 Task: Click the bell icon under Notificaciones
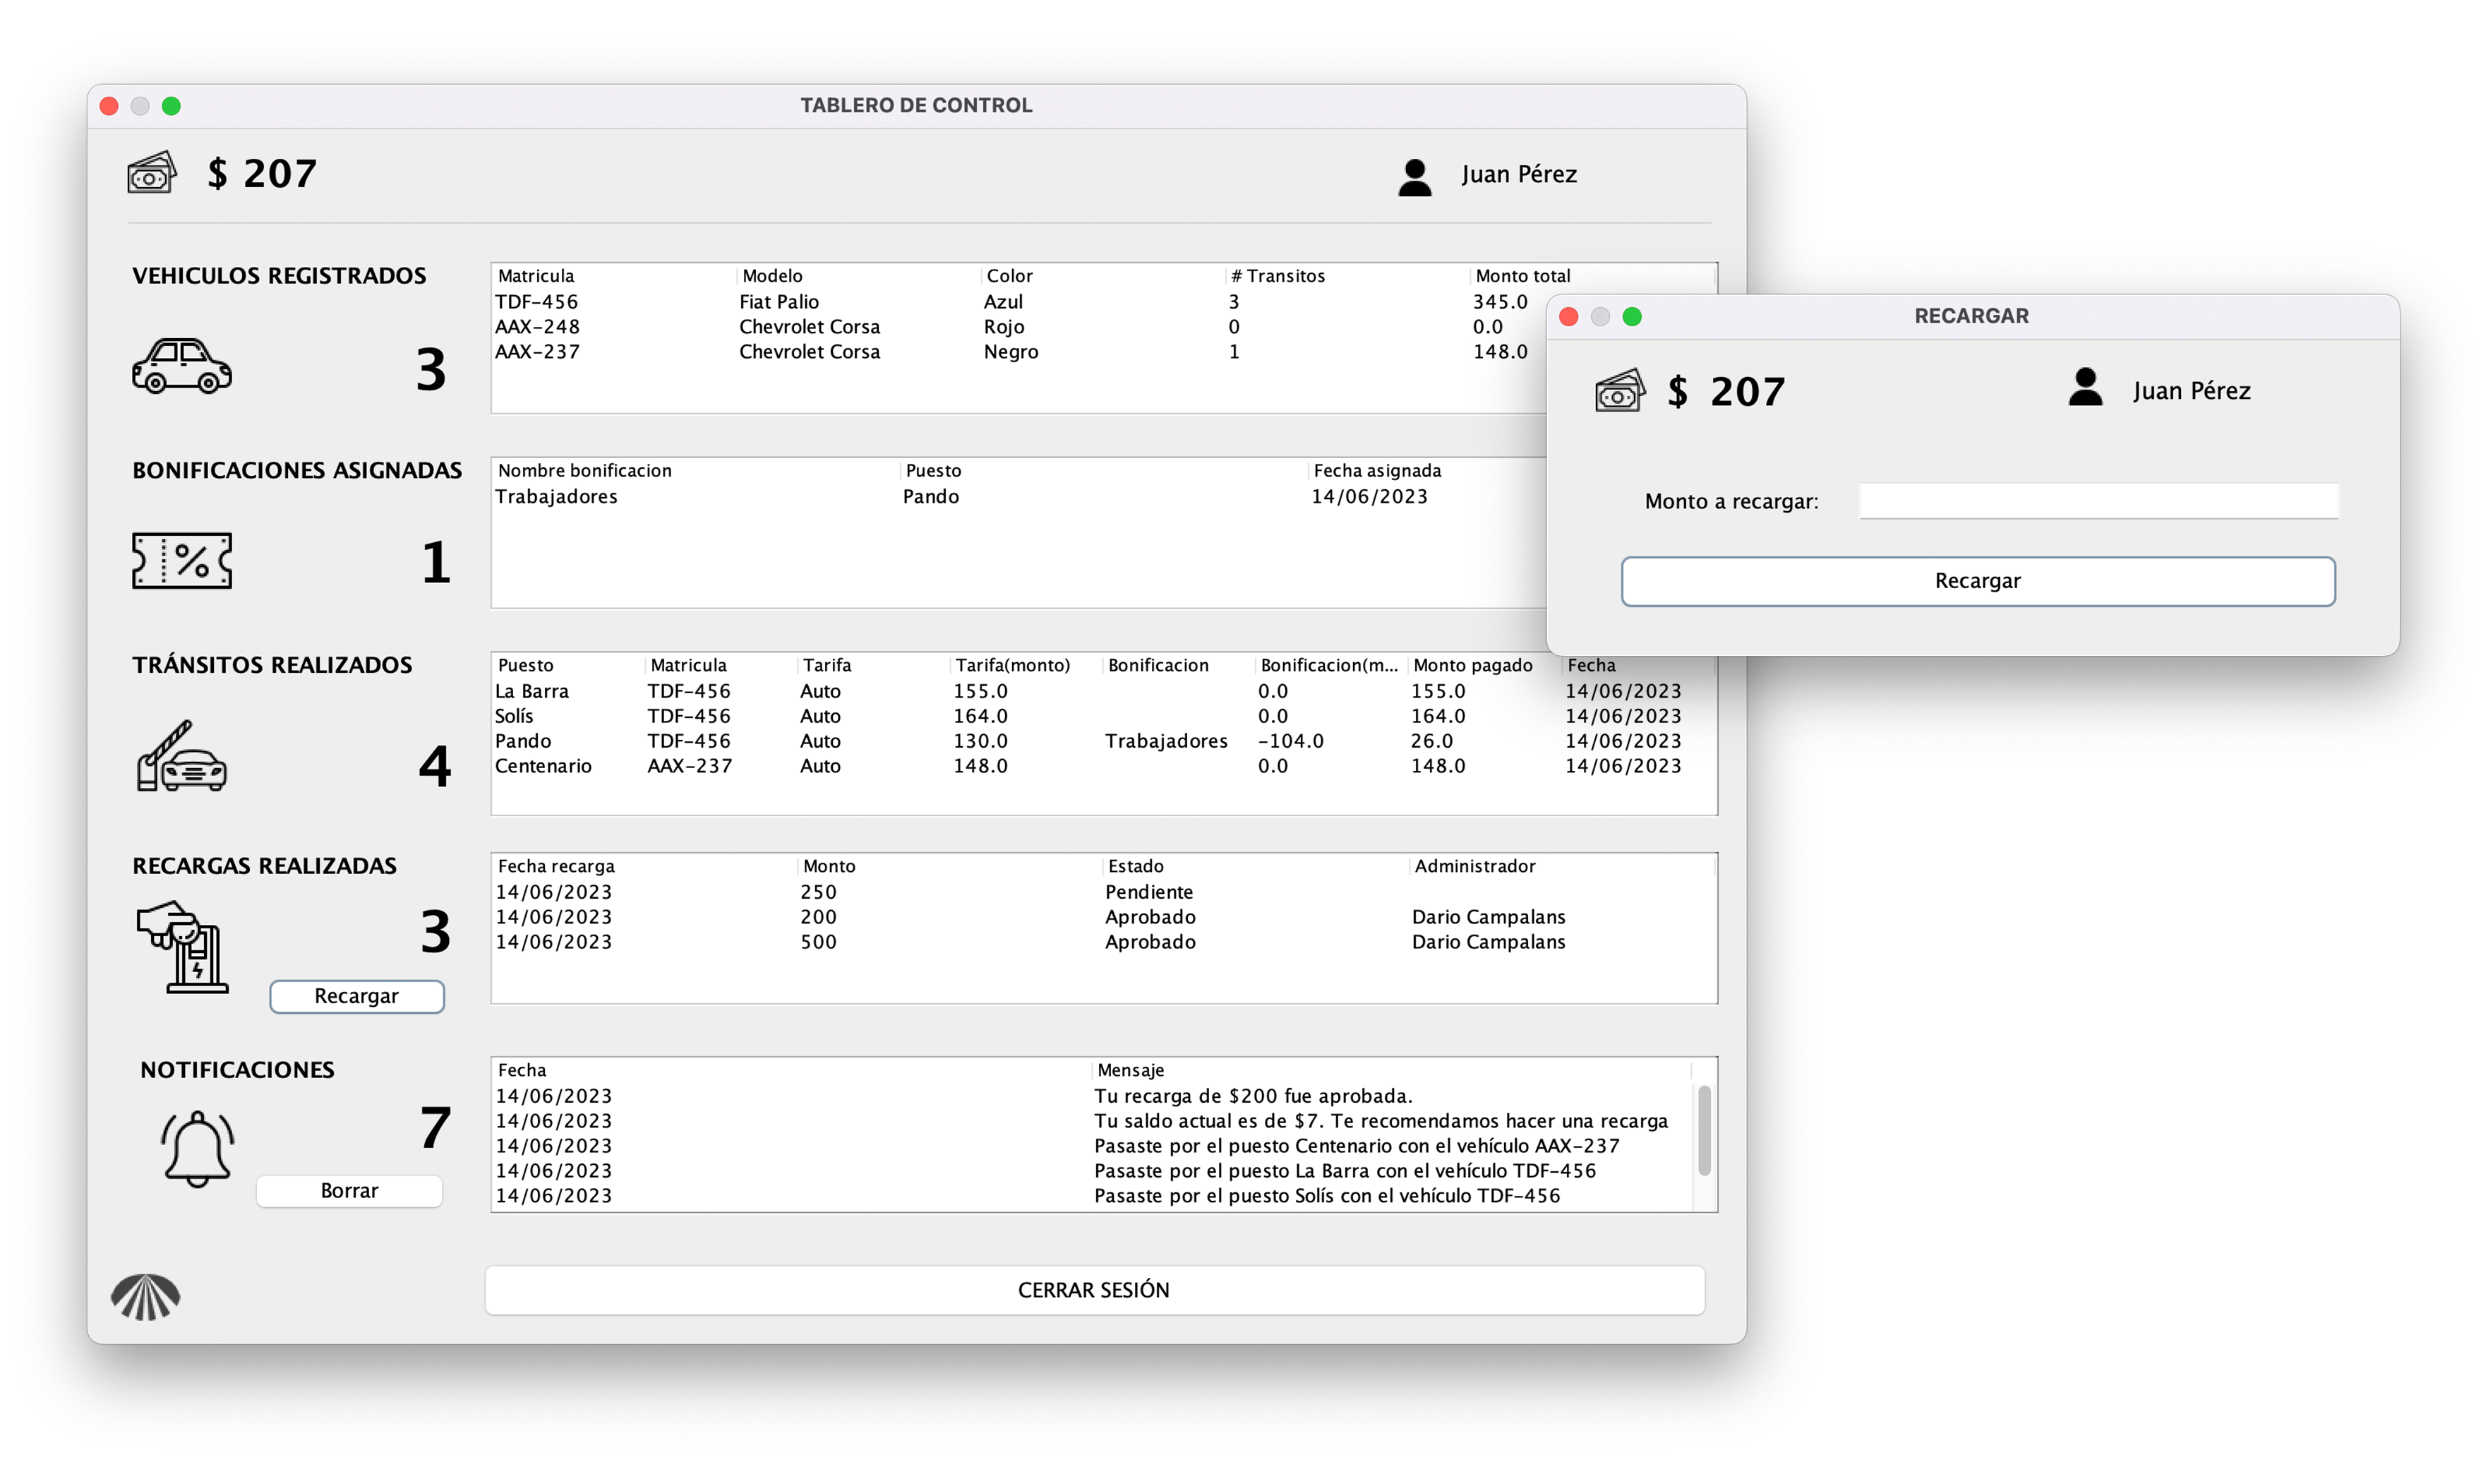pos(197,1148)
